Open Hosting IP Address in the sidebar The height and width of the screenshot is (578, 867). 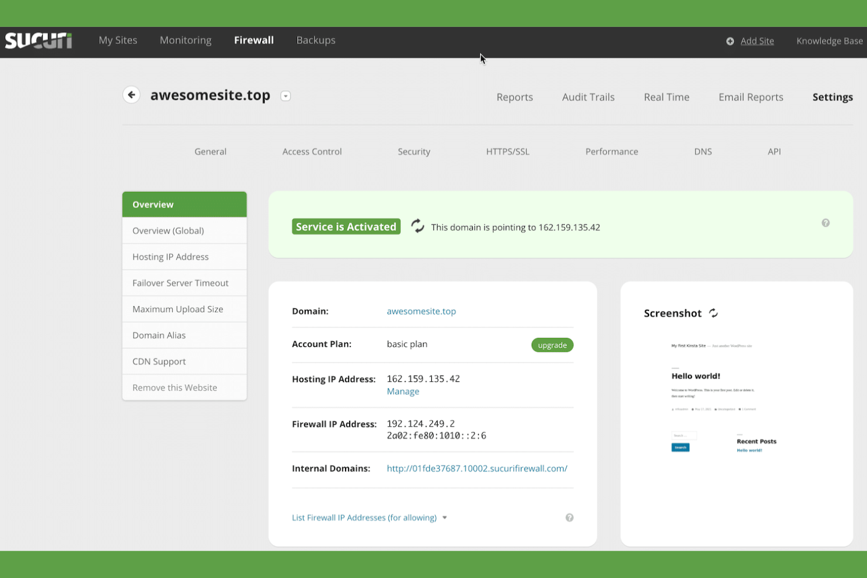tap(185, 257)
